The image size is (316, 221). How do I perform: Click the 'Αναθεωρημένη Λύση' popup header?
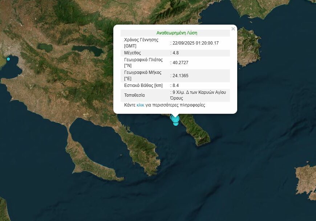pos(177,33)
